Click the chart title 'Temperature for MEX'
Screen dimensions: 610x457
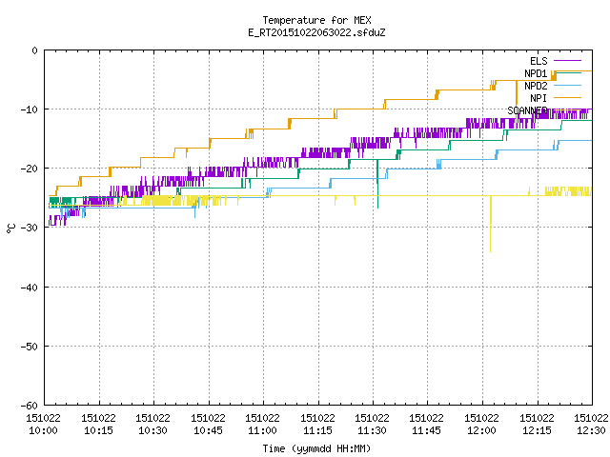[x=316, y=20]
